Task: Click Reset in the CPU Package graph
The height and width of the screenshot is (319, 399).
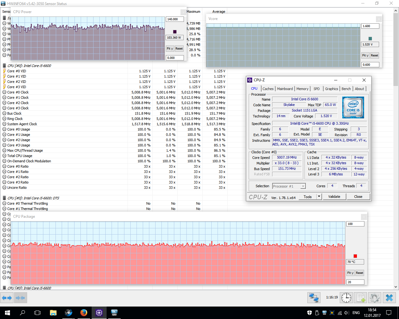Action: tap(360, 273)
